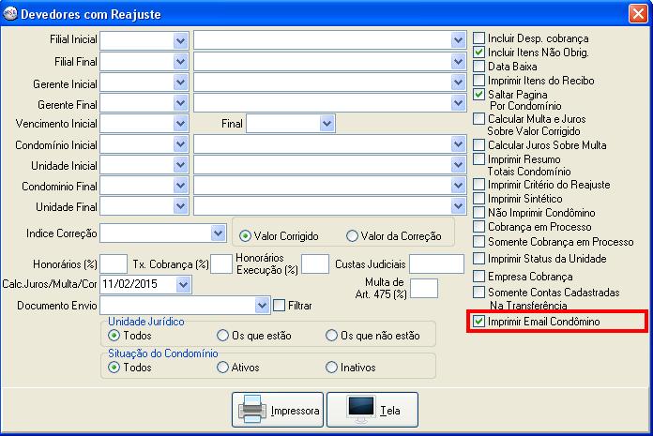Click the Custas Judiciais input field

coord(436,264)
